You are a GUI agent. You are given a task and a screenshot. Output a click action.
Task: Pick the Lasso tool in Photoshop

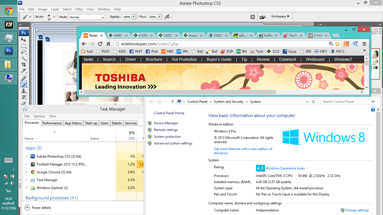coord(24,52)
